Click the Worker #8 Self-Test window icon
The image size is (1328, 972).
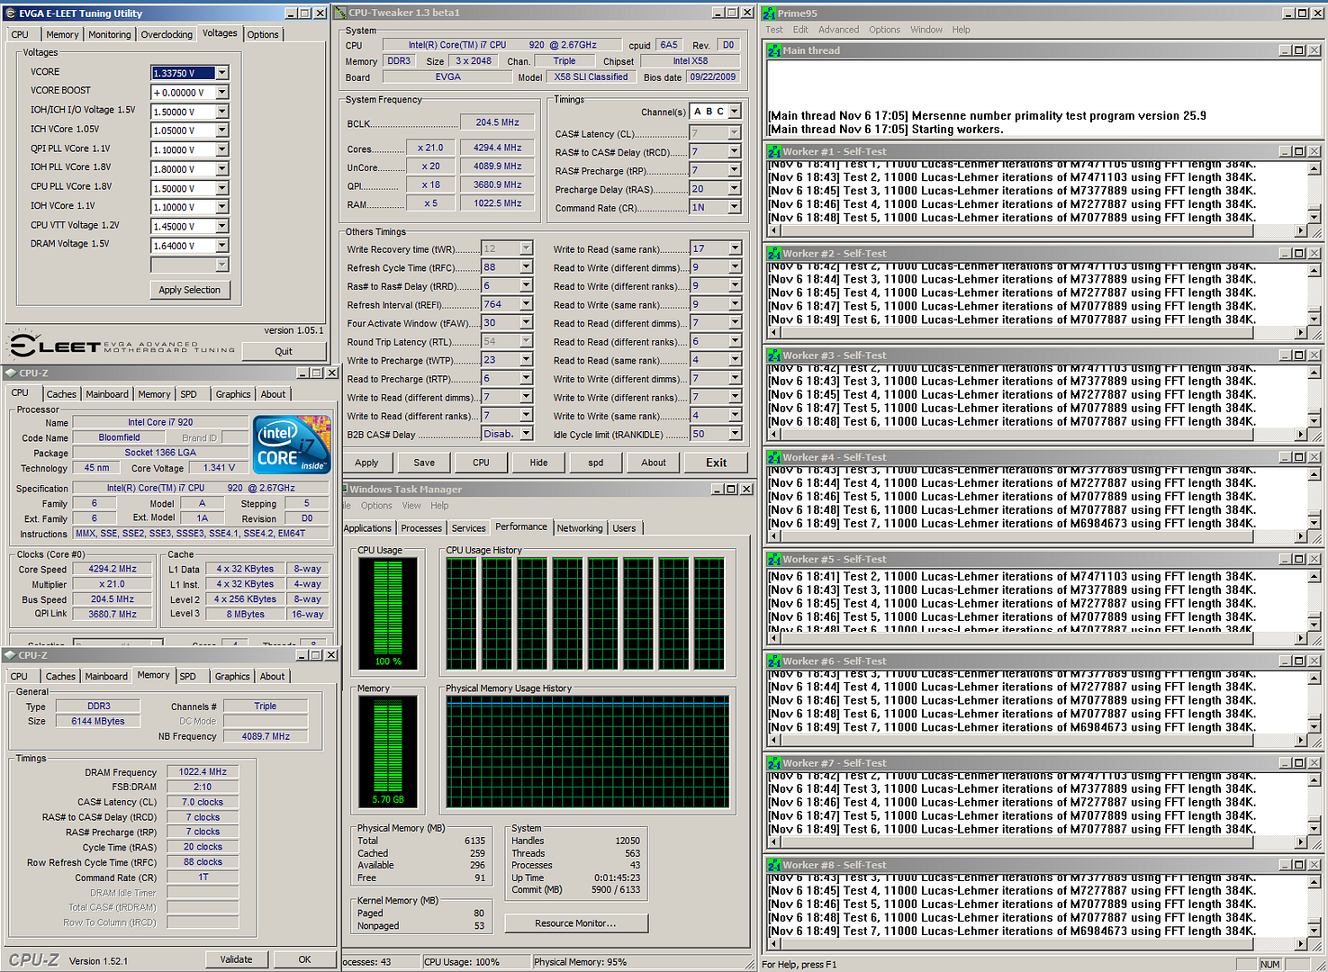pyautogui.click(x=774, y=865)
